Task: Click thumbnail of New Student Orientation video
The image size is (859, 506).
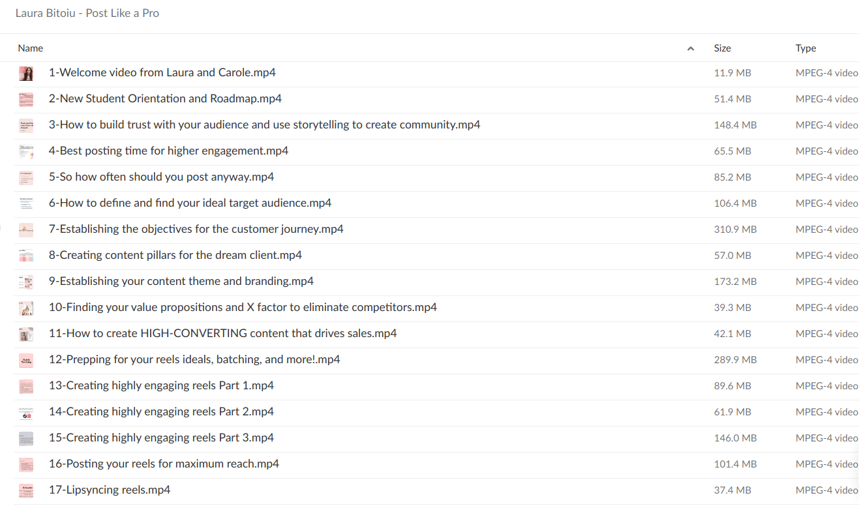Action: [x=26, y=99]
